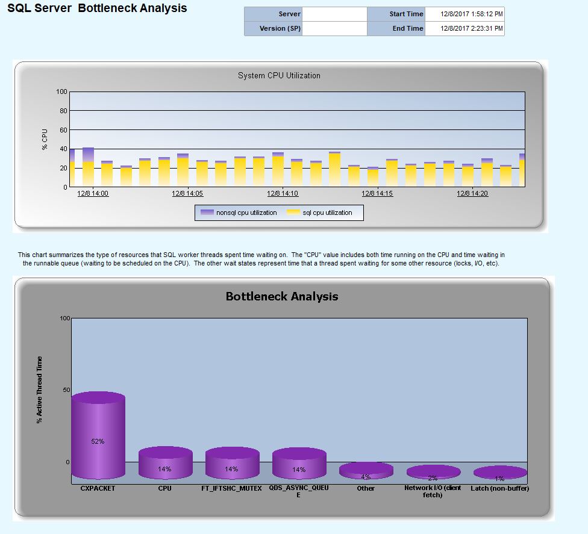This screenshot has height=534, width=588.
Task: Go to the 12/8 14:20 time link
Action: pyautogui.click(x=472, y=193)
